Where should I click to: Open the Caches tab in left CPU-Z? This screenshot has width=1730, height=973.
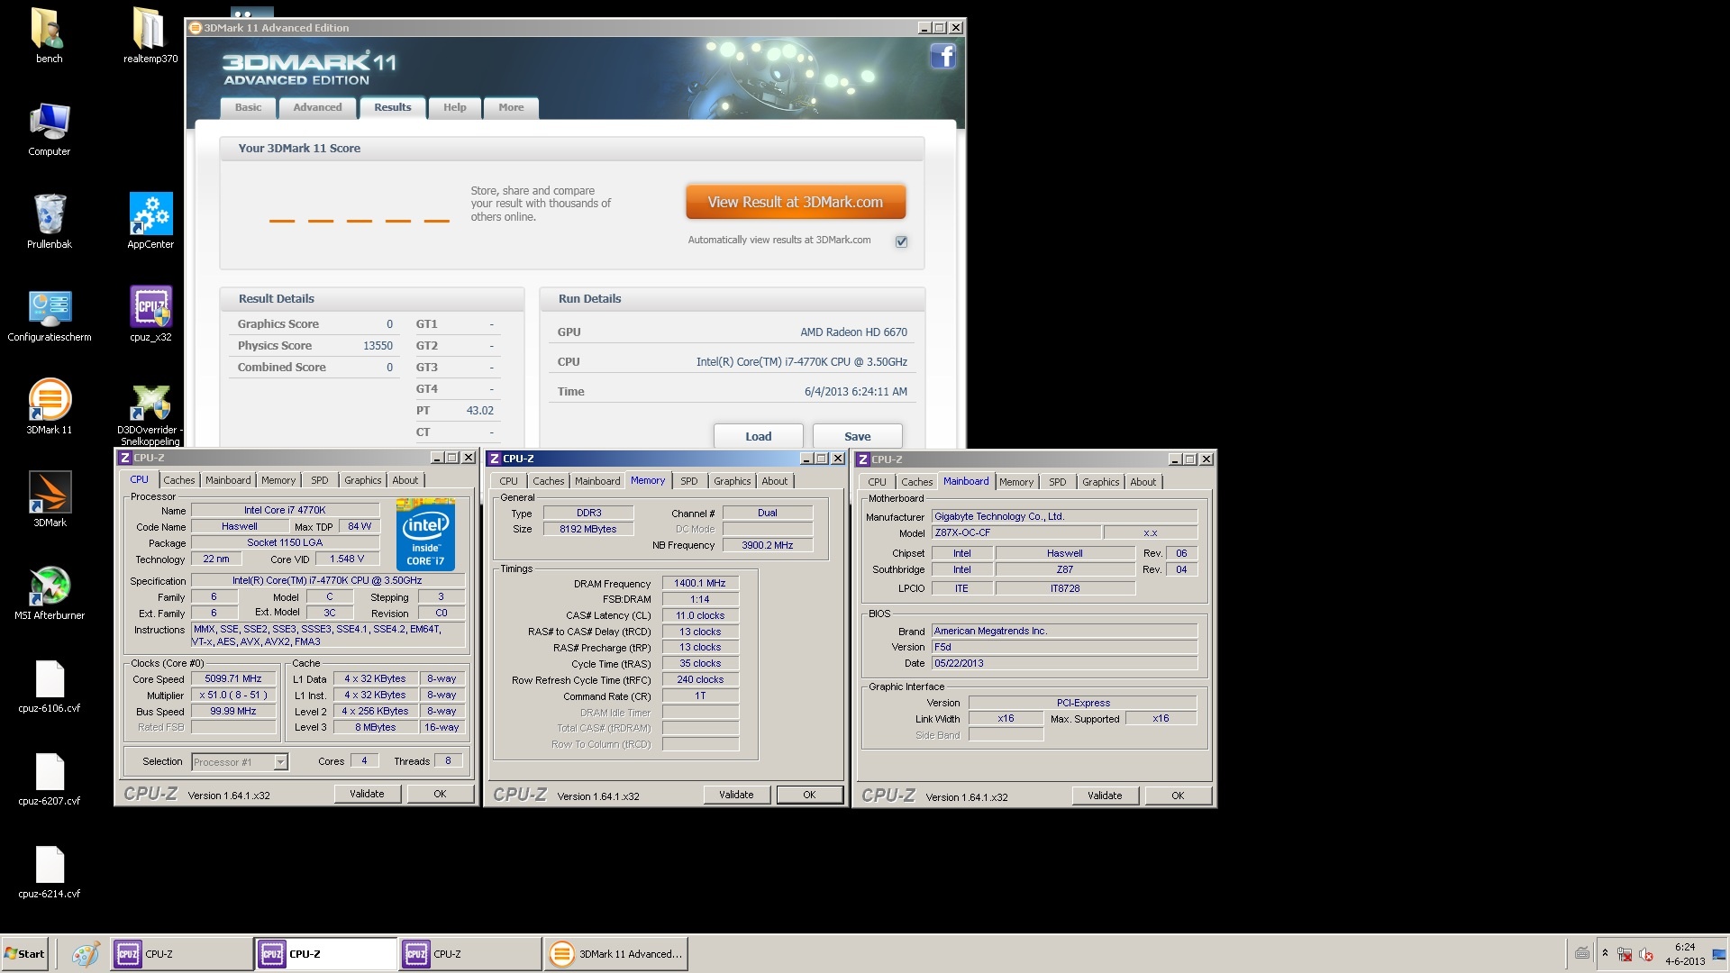click(178, 480)
